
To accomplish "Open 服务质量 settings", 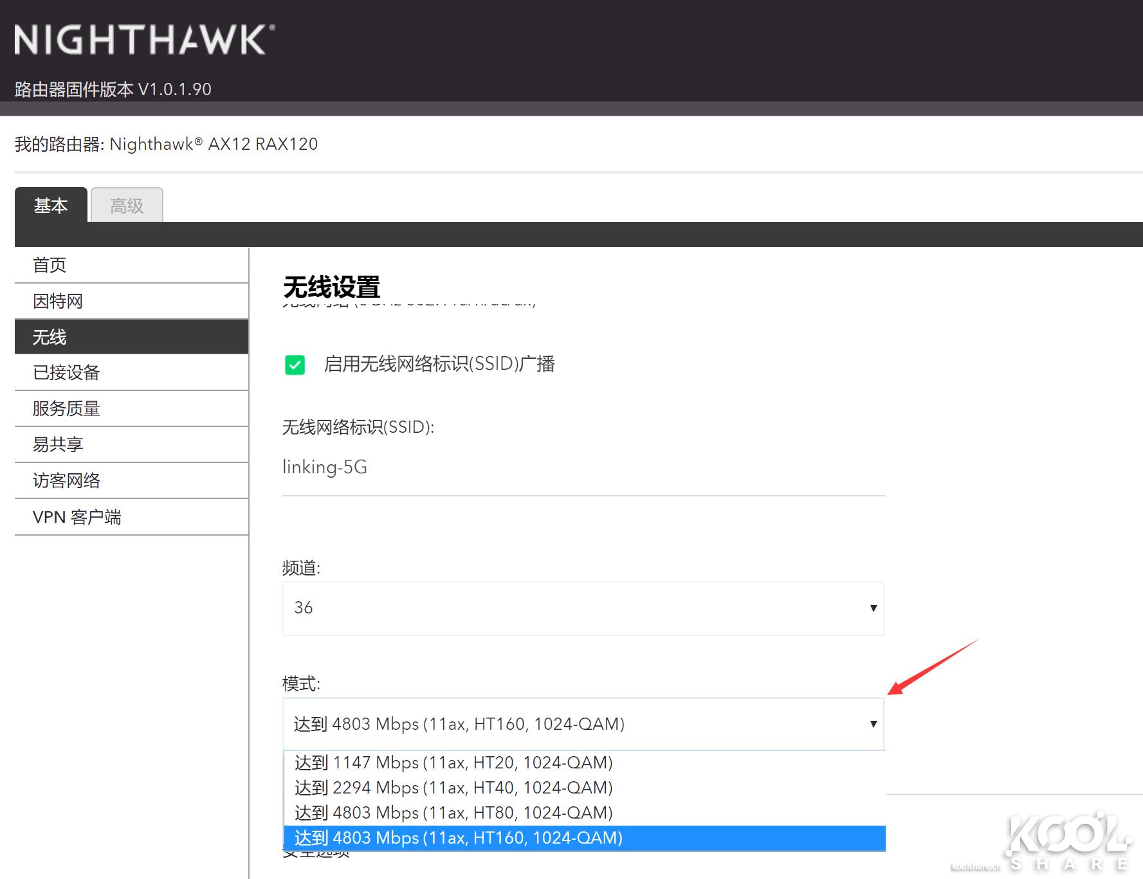I will coord(66,408).
